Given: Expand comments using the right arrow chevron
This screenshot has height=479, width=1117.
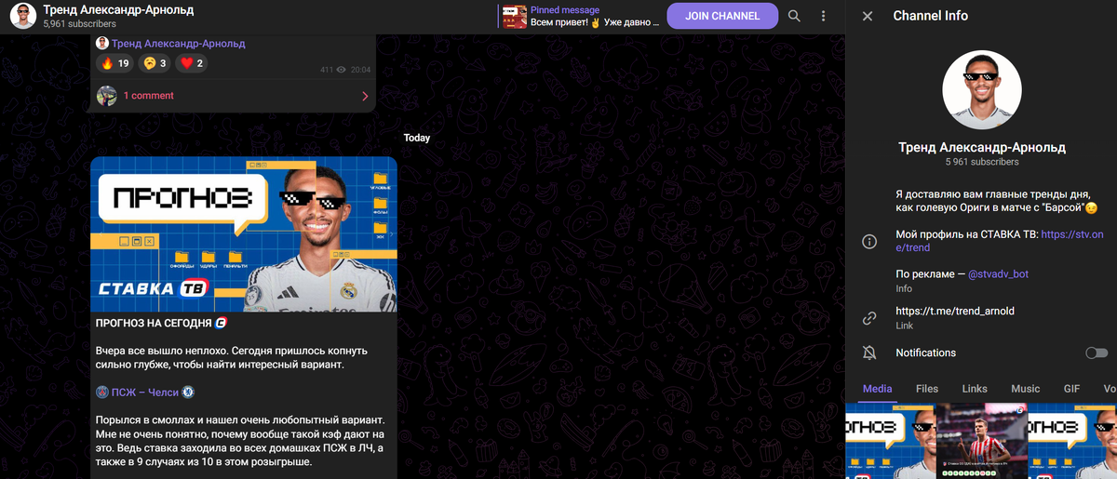Looking at the screenshot, I should [x=365, y=96].
